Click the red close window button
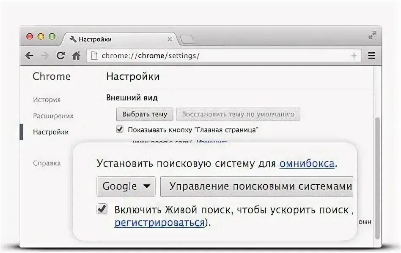Screen dimensions: 401x253 coord(30,36)
